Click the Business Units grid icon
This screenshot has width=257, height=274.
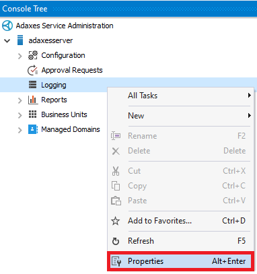pyautogui.click(x=32, y=114)
